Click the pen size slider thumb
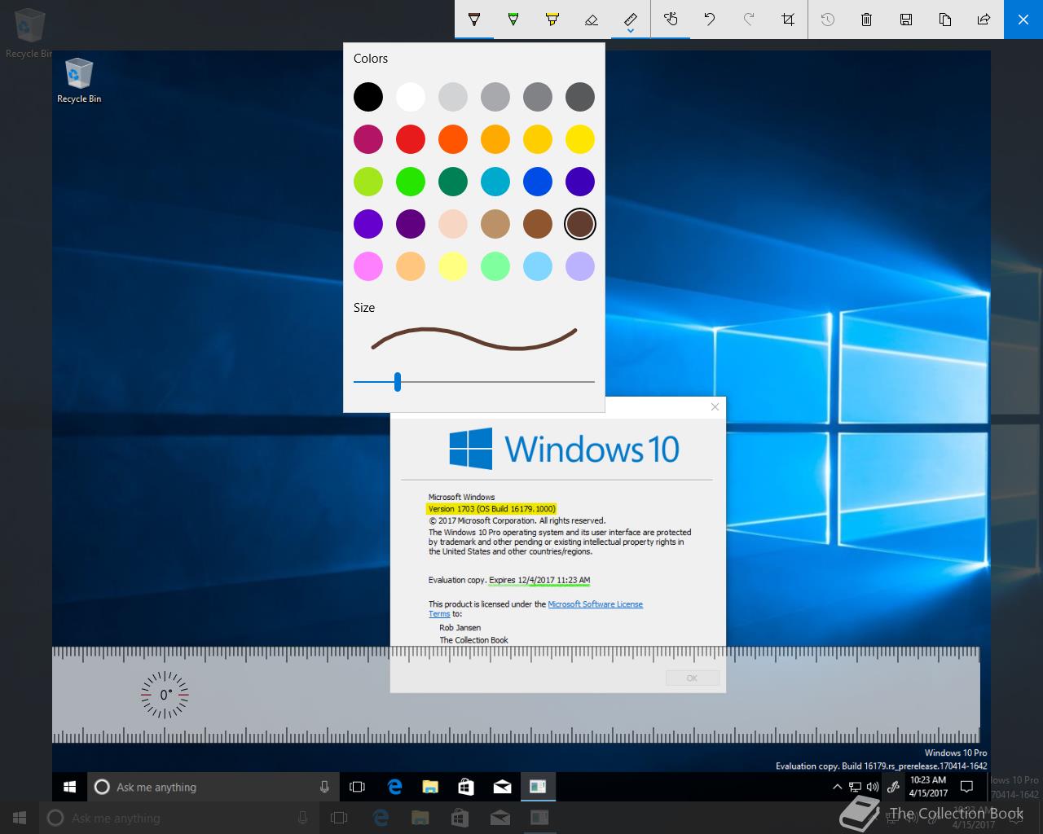Screen dimensions: 1043x834 click(398, 381)
